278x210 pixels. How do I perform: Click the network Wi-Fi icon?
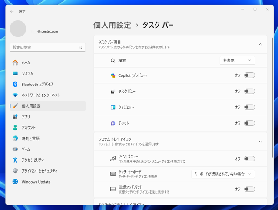point(15,95)
